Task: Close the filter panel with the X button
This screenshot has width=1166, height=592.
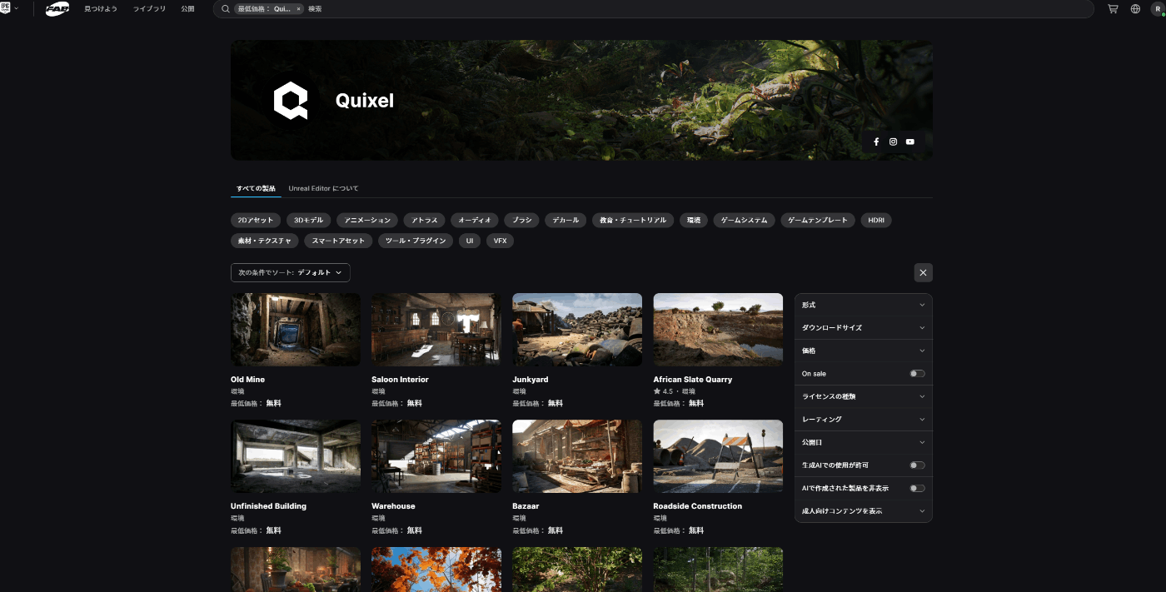Action: 923,272
